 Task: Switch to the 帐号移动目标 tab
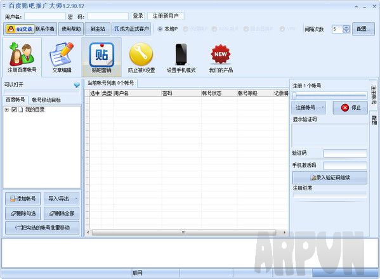coord(46,100)
